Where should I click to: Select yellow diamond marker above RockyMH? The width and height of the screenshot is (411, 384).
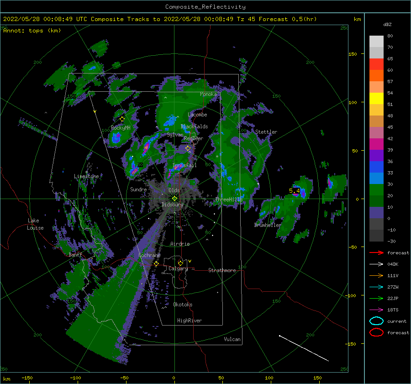click(x=122, y=119)
